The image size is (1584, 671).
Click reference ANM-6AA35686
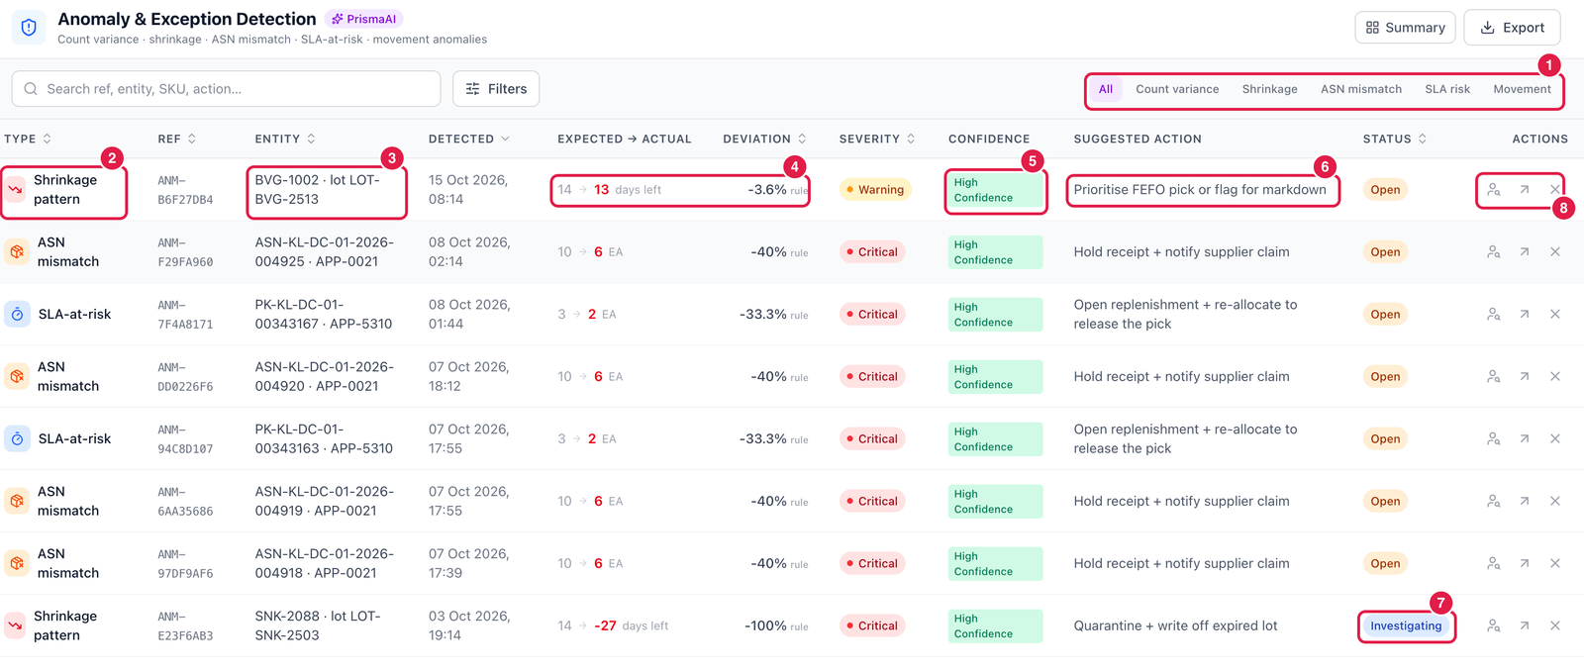(x=185, y=502)
